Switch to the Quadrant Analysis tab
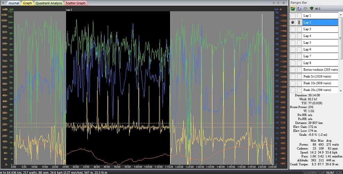Viewport: 343px width, 174px height. coord(49,3)
